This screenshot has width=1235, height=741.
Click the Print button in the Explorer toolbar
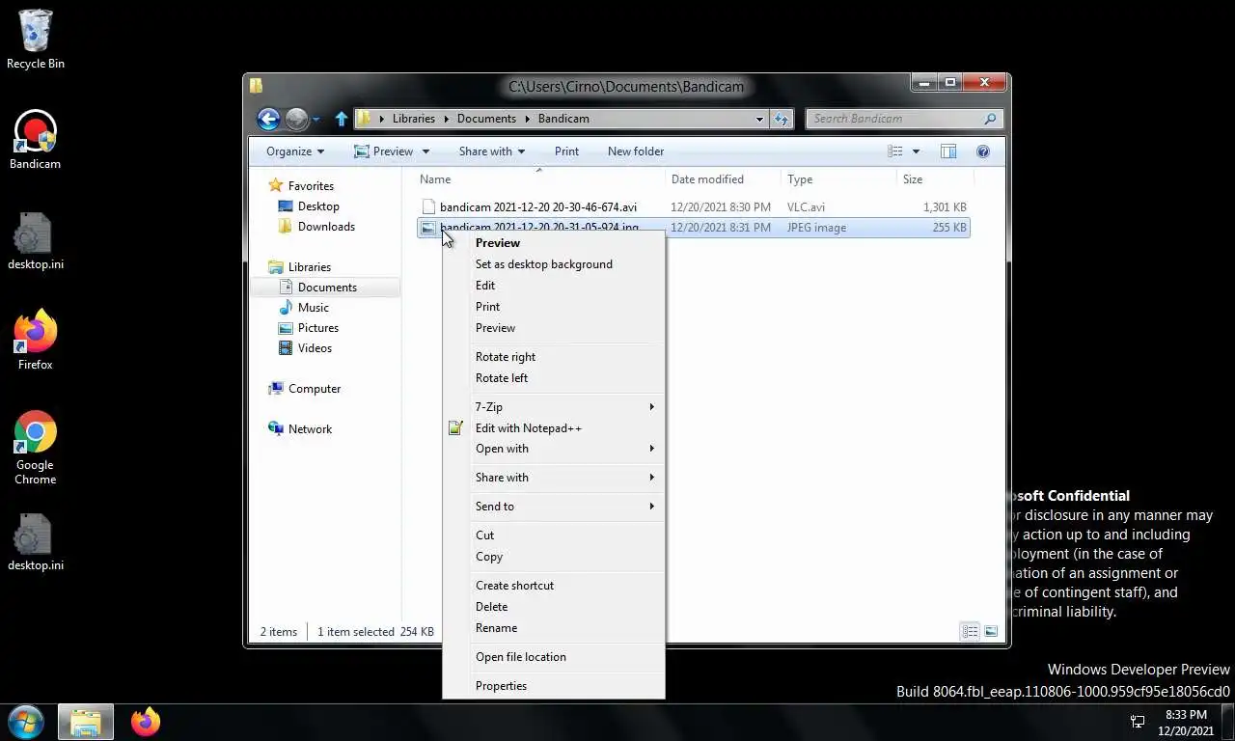(x=566, y=151)
